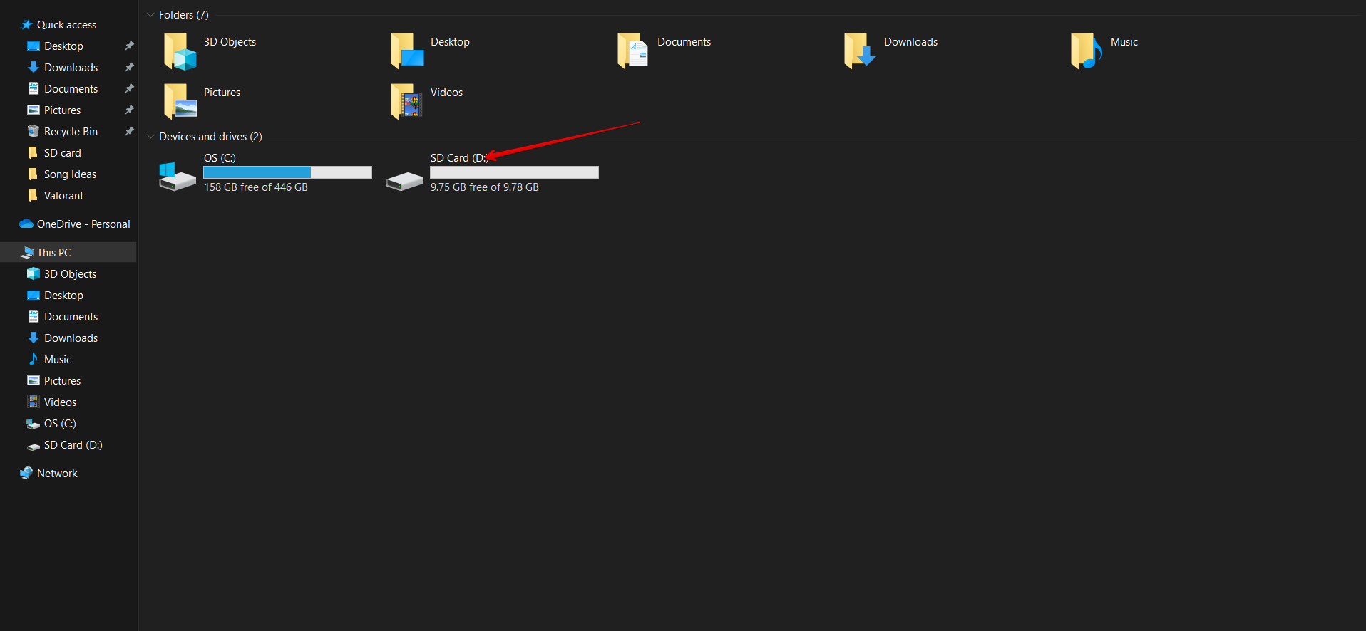
Task: Open the 3D Objects folder icon
Action: pos(180,52)
